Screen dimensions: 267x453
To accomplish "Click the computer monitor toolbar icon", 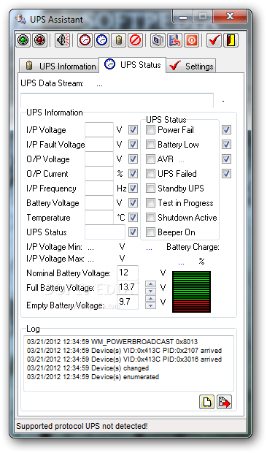I will pyautogui.click(x=158, y=40).
